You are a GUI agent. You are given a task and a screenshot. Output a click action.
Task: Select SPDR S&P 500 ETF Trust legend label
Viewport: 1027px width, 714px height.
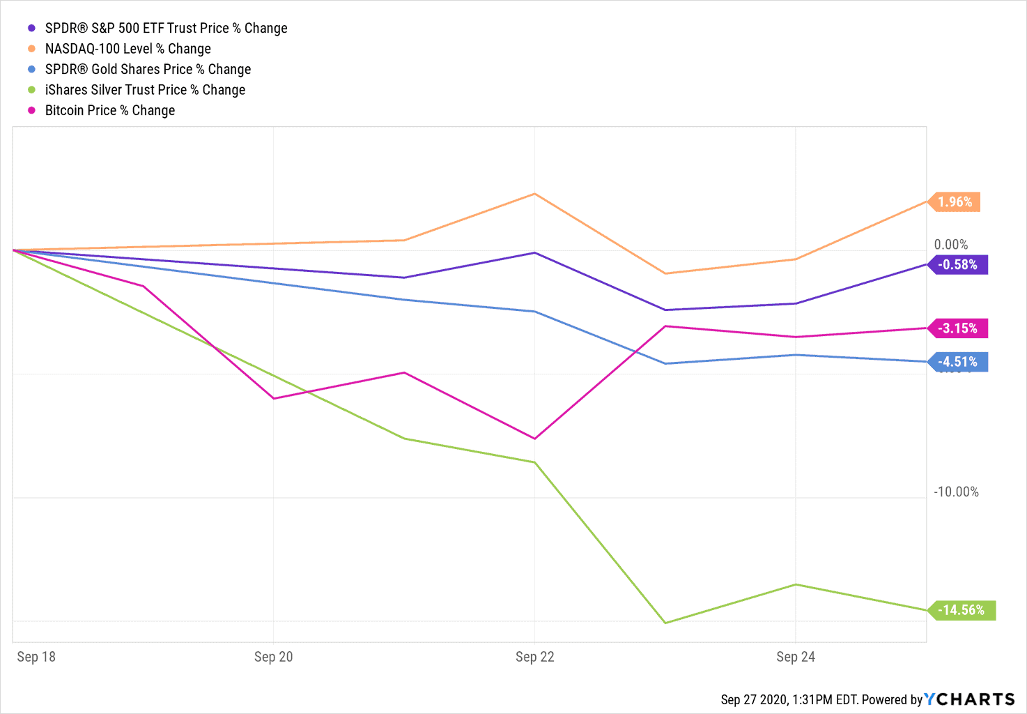tap(166, 29)
